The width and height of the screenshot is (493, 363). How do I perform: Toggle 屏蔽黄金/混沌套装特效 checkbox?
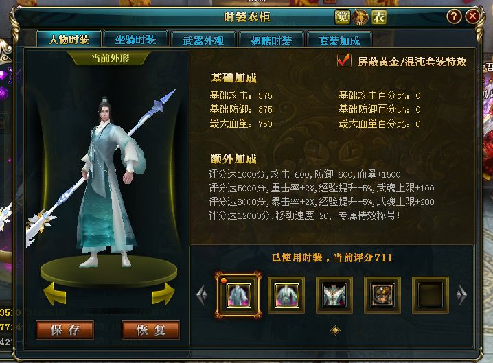(x=344, y=60)
